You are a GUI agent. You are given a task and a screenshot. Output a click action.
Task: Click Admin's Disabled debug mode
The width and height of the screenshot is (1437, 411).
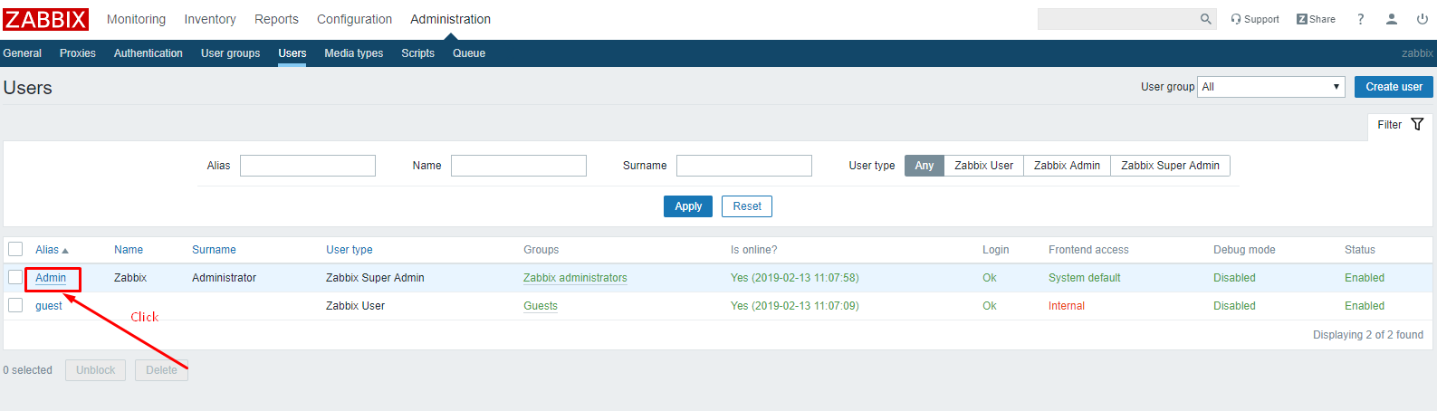pyautogui.click(x=1234, y=278)
